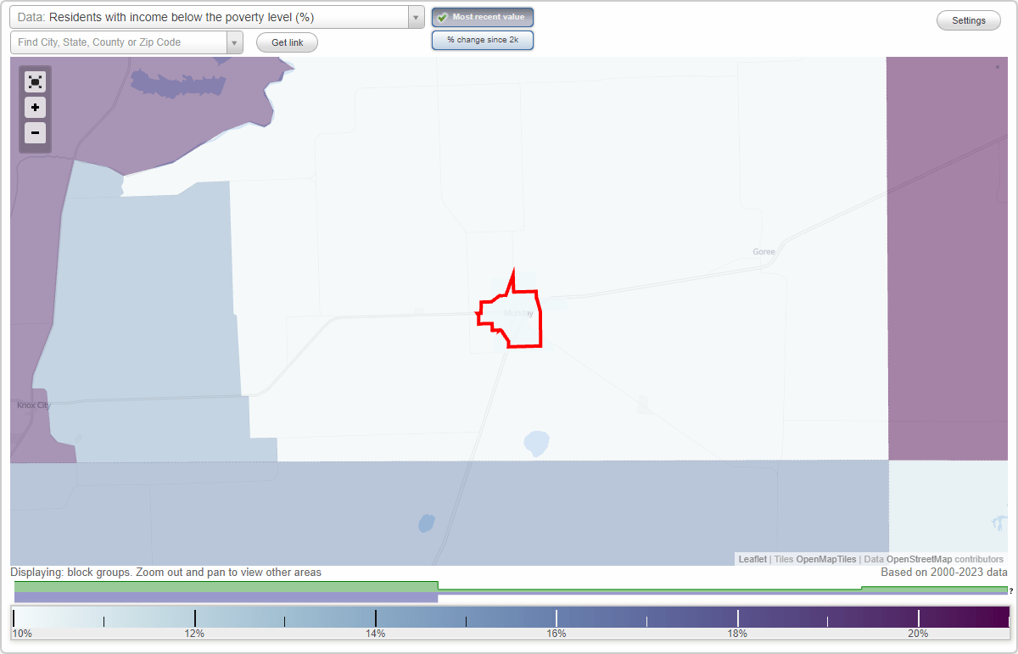Viewport: 1018px width, 654px height.
Task: Enable the % change since 2k view
Action: point(483,39)
